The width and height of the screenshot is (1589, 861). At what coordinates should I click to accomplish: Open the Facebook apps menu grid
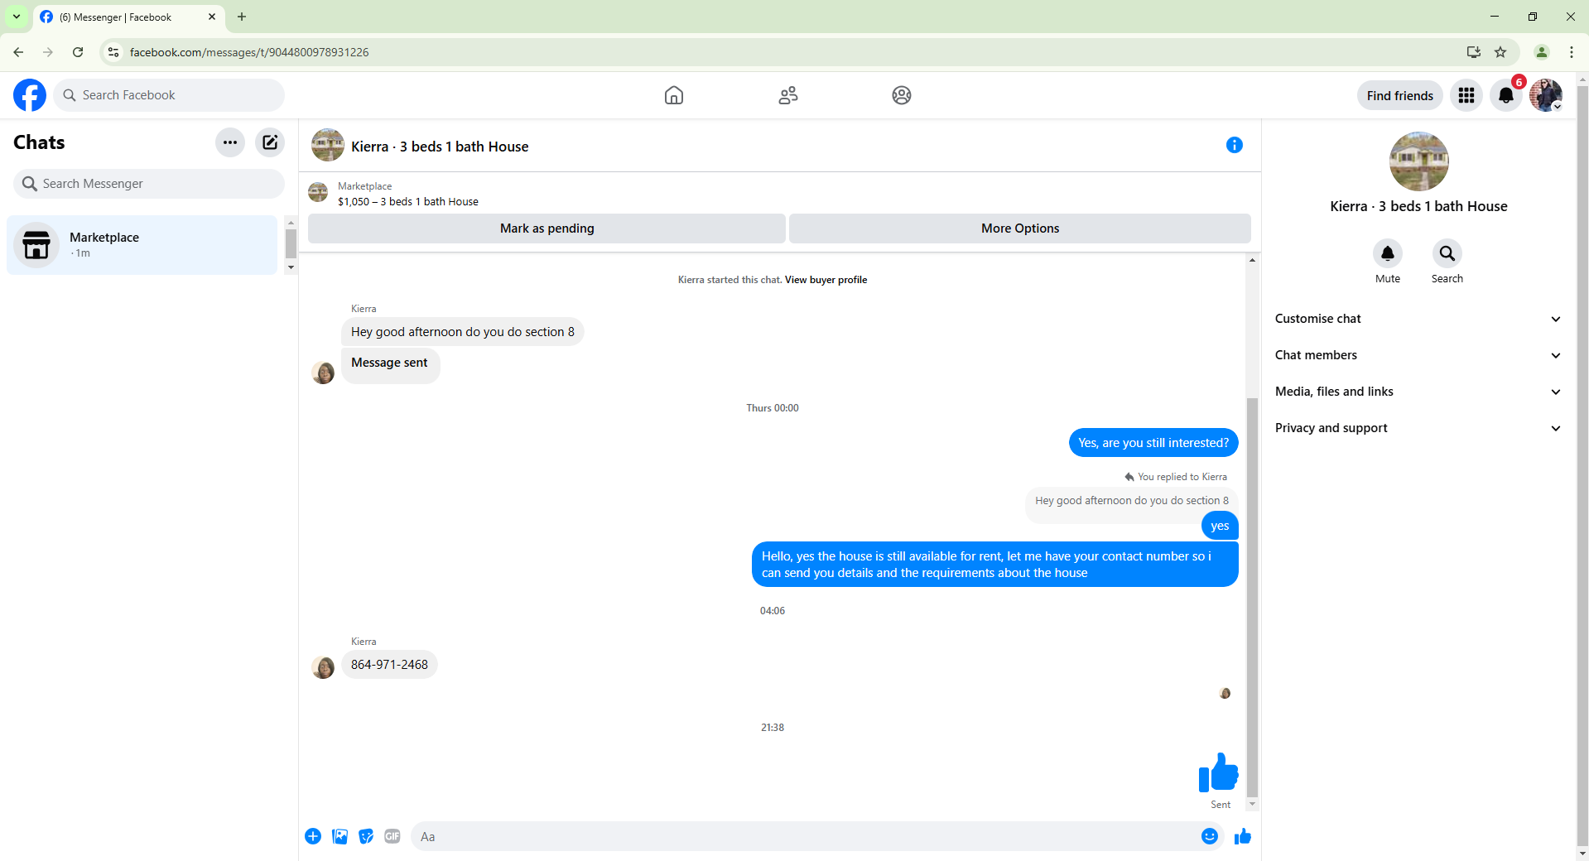1466,95
